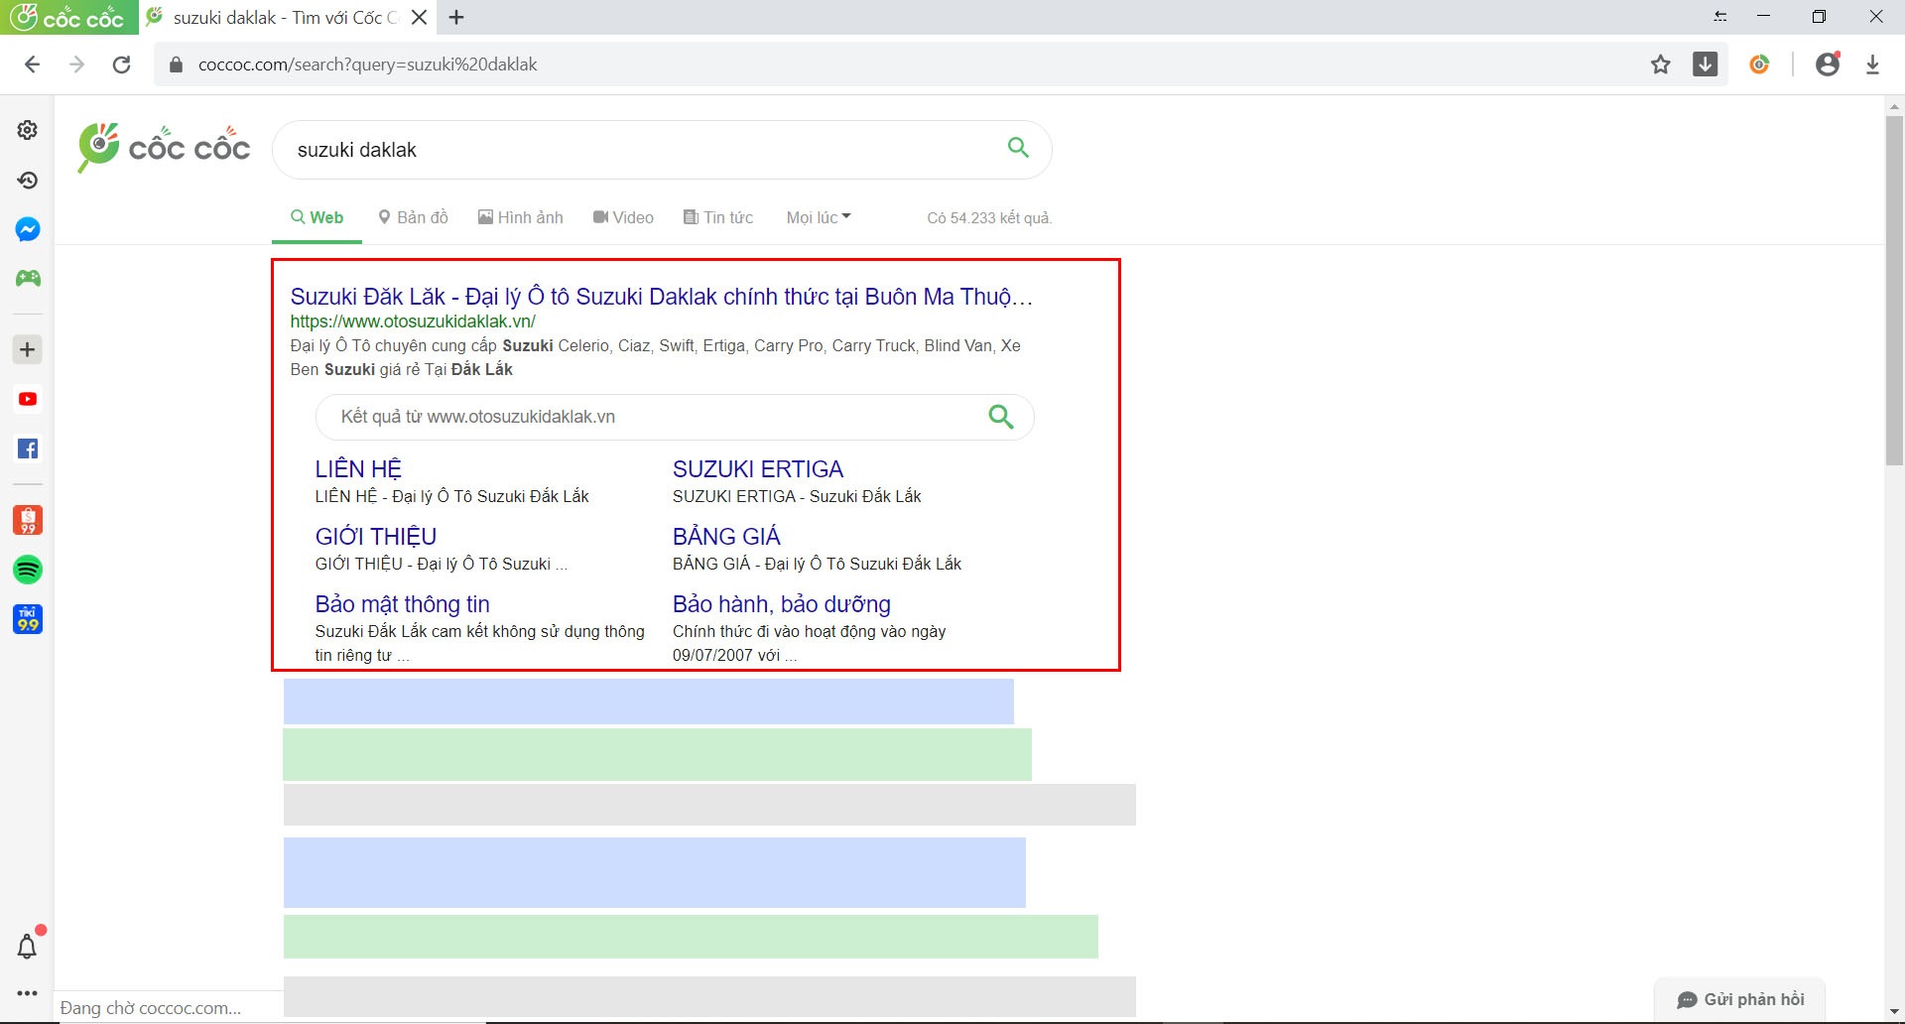Open the user profile account icon
1905x1024 pixels.
(1828, 64)
